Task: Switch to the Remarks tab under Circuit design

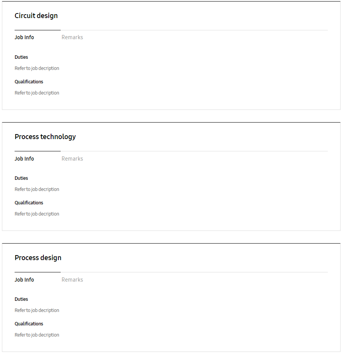Action: tap(72, 37)
